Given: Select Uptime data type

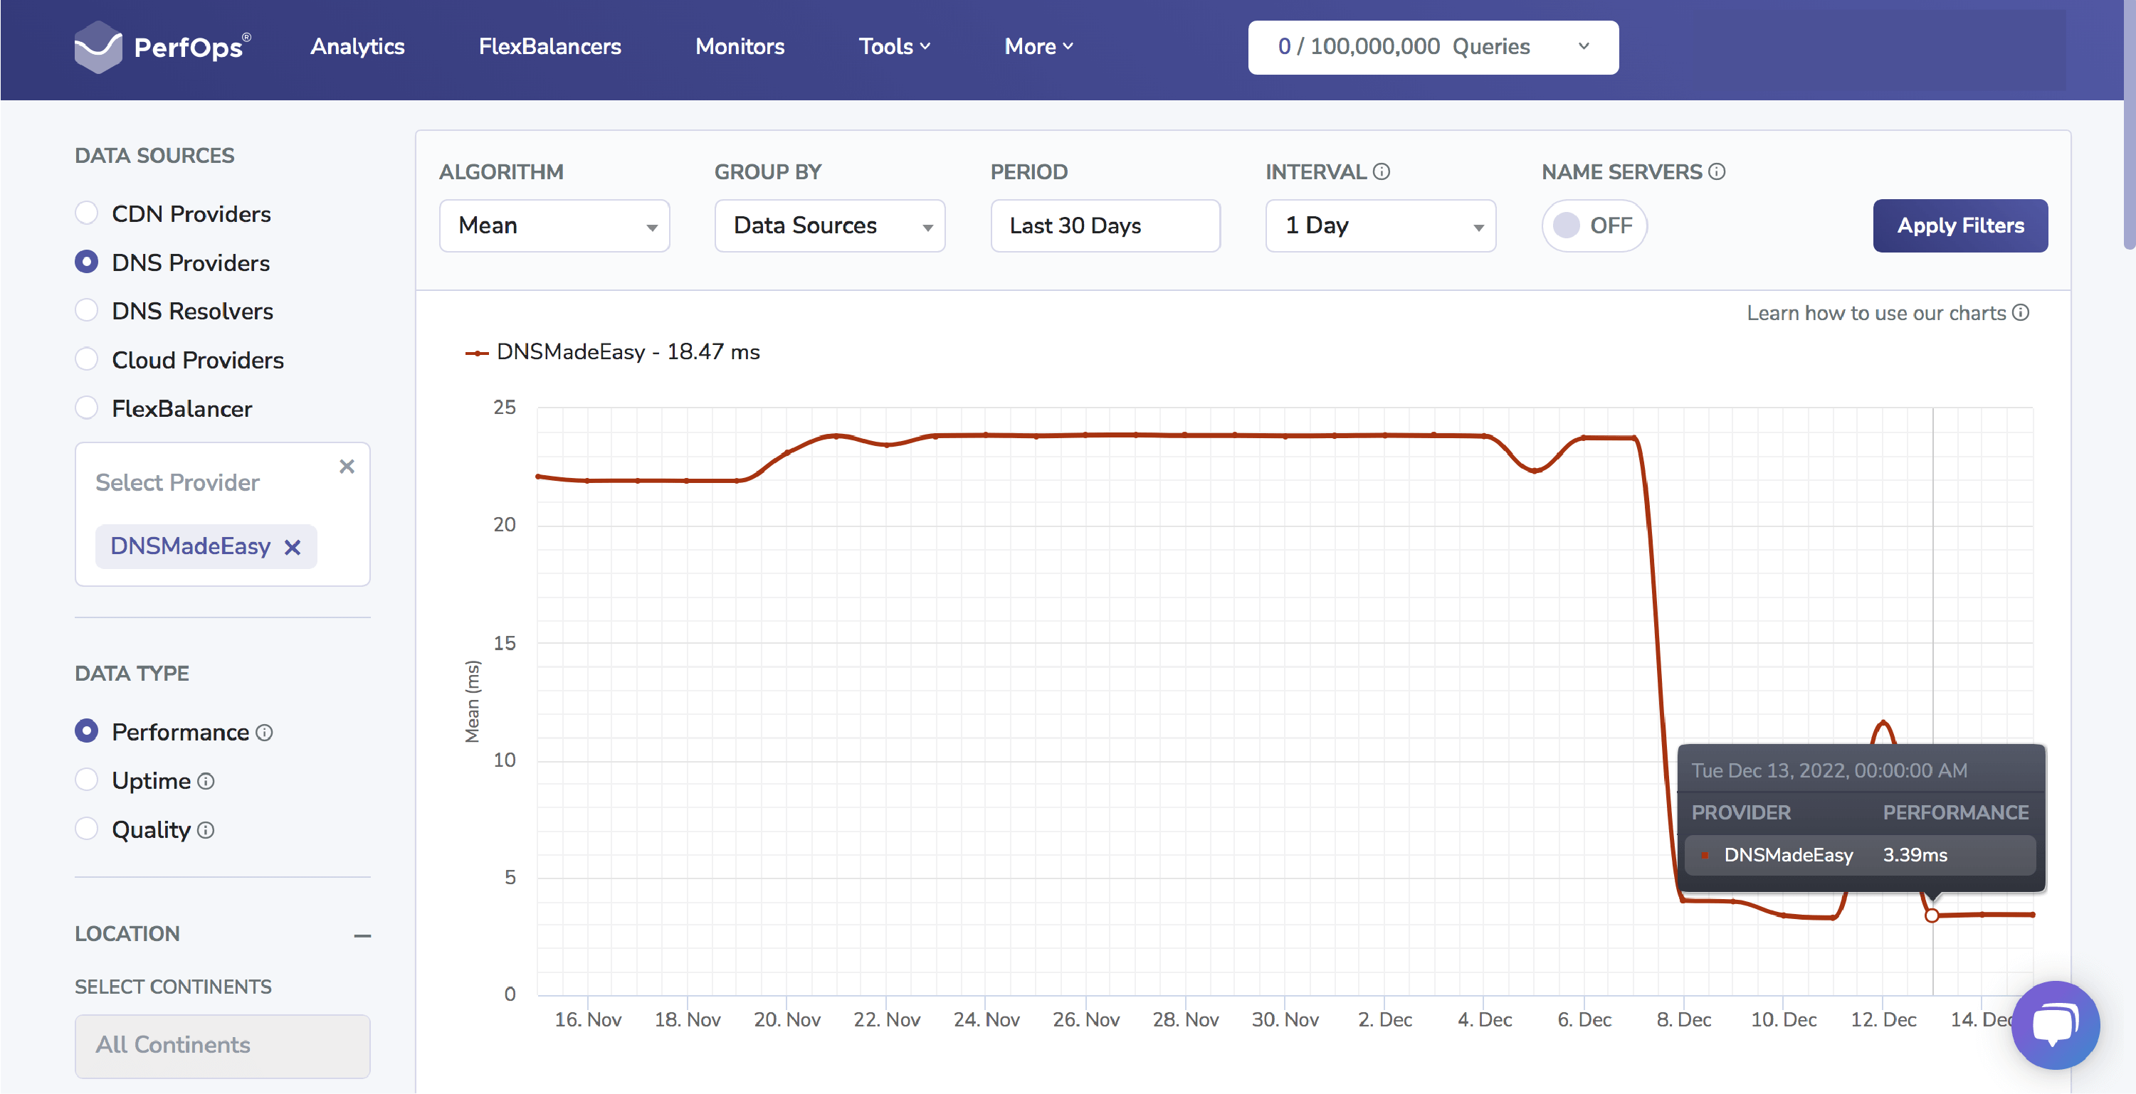Looking at the screenshot, I should [x=86, y=780].
